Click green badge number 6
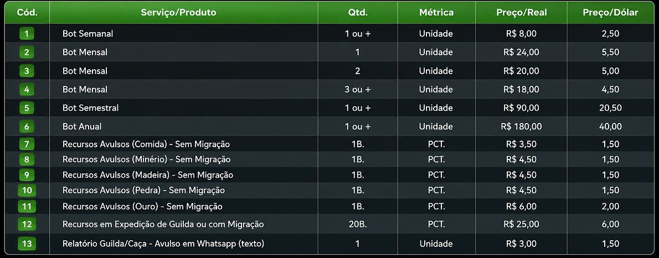This screenshot has width=659, height=258. 27,126
